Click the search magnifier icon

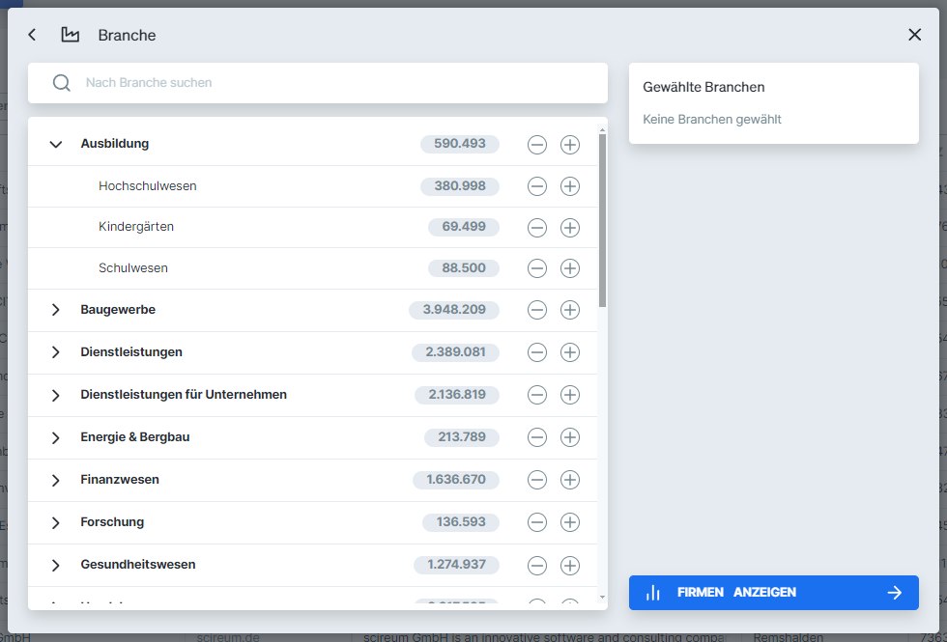point(62,83)
